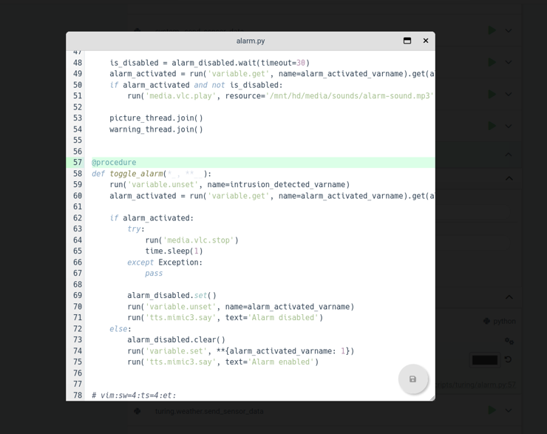The image size is (547, 434).
Task: Select the turing.weather.send_sensor_data entry
Action: click(208, 411)
